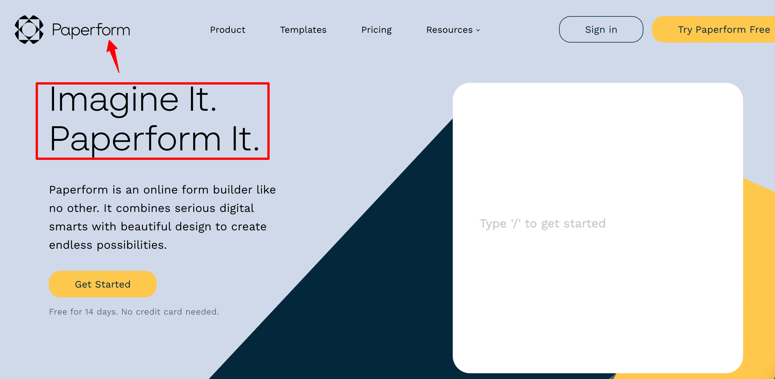Screen dimensions: 775x379
Task: Click the "Free for 14 days. No credit card needed." note
Action: [134, 312]
